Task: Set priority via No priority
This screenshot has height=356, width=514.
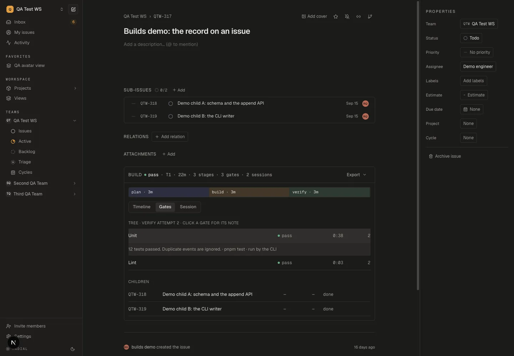Action: [x=477, y=52]
